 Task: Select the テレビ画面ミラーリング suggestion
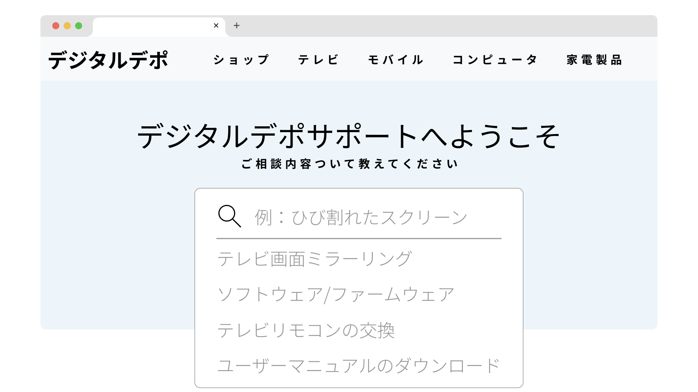coord(314,259)
